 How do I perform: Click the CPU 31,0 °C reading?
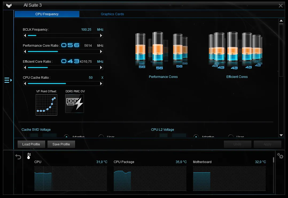tap(102, 162)
